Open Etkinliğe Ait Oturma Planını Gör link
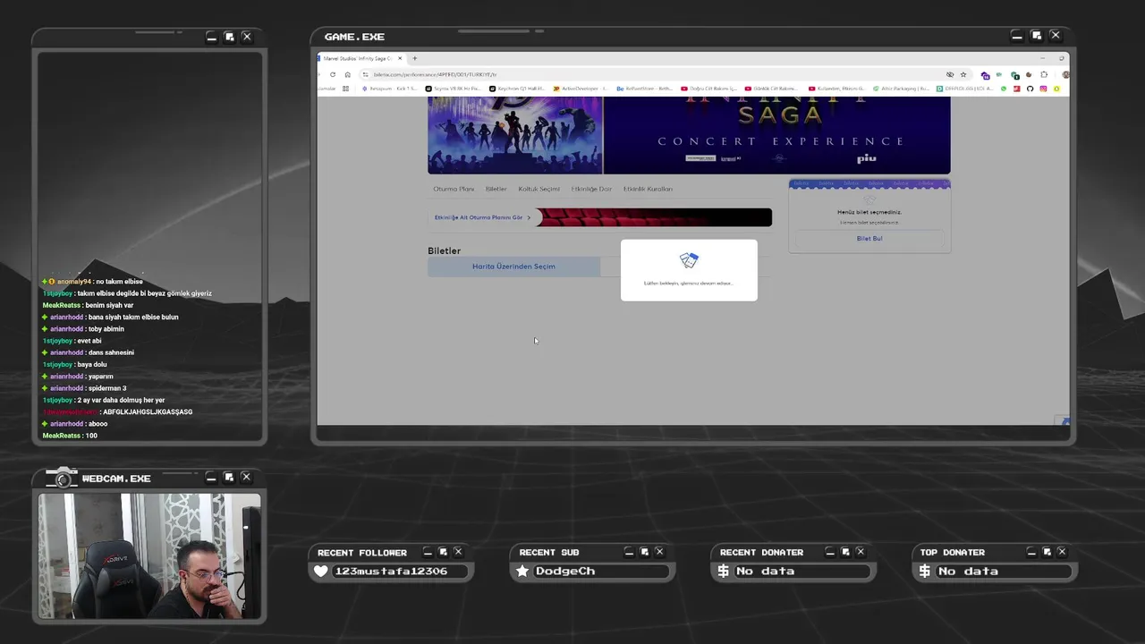 (x=482, y=217)
